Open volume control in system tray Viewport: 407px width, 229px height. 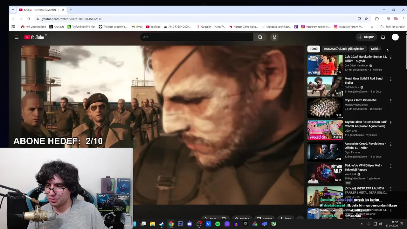tap(381, 224)
